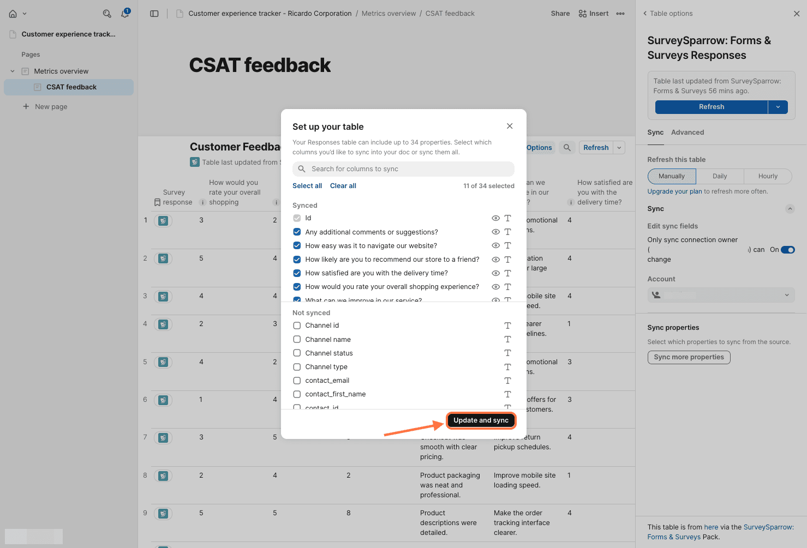Switch to the Advanced tab
This screenshot has width=807, height=548.
point(687,133)
